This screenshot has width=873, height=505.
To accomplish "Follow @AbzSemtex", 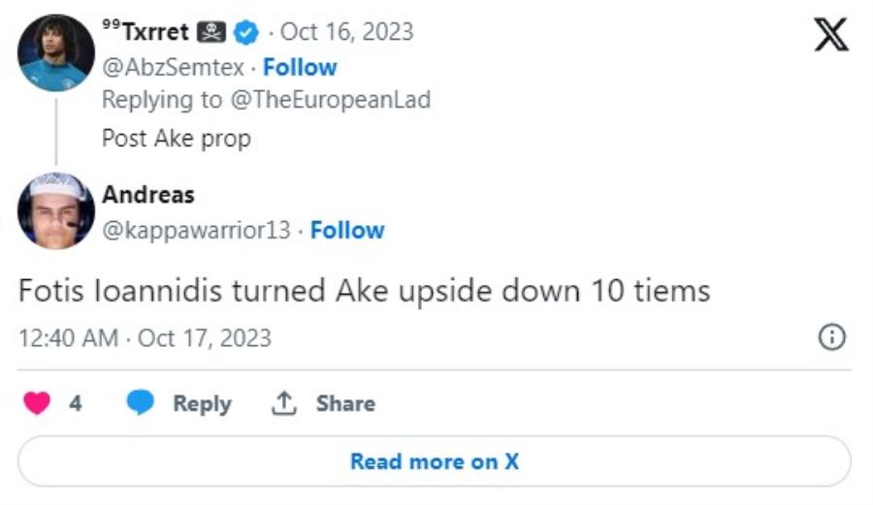I will pyautogui.click(x=300, y=68).
